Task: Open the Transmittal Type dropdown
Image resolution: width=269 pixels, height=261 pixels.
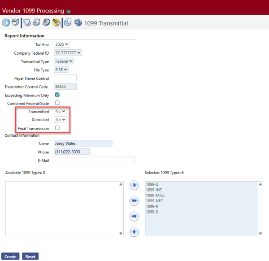Action: point(64,61)
